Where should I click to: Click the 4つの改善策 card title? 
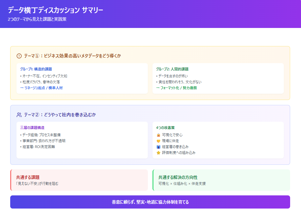pos(165,128)
